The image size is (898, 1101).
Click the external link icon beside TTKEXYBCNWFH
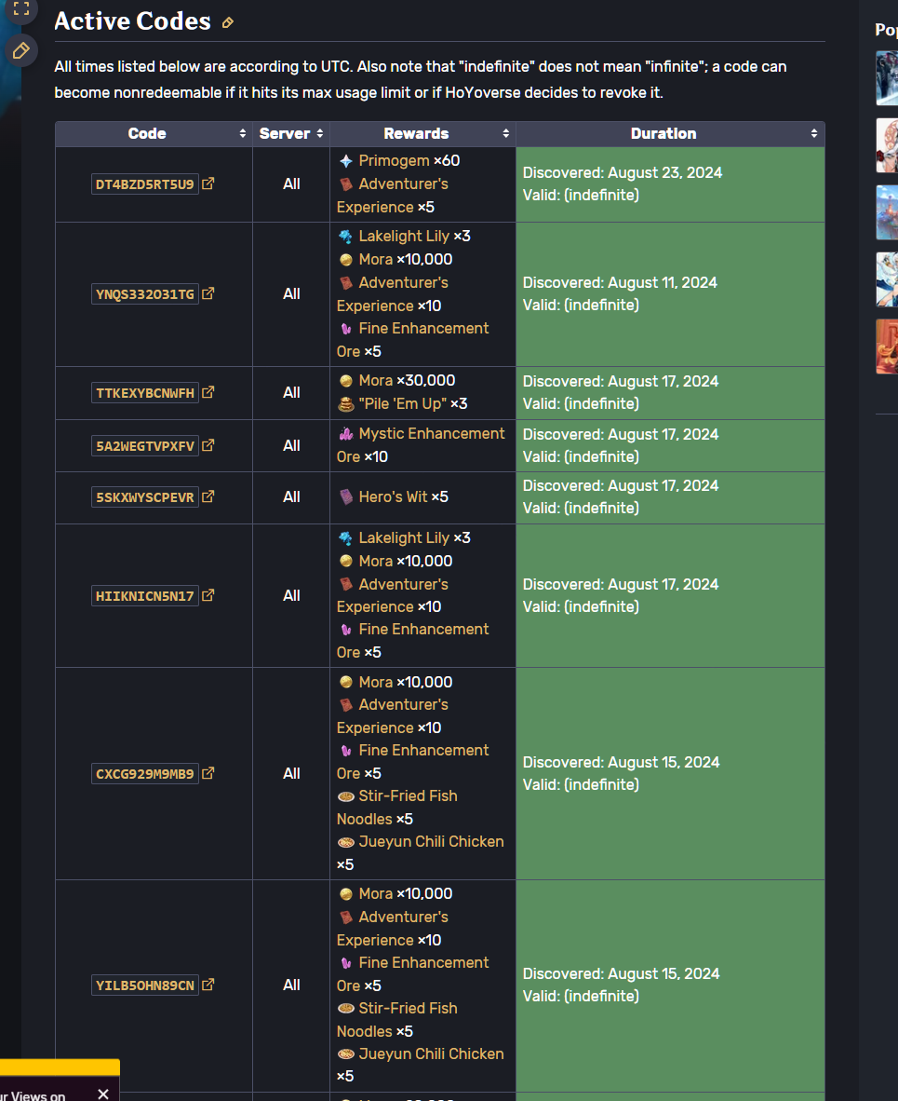coord(208,392)
